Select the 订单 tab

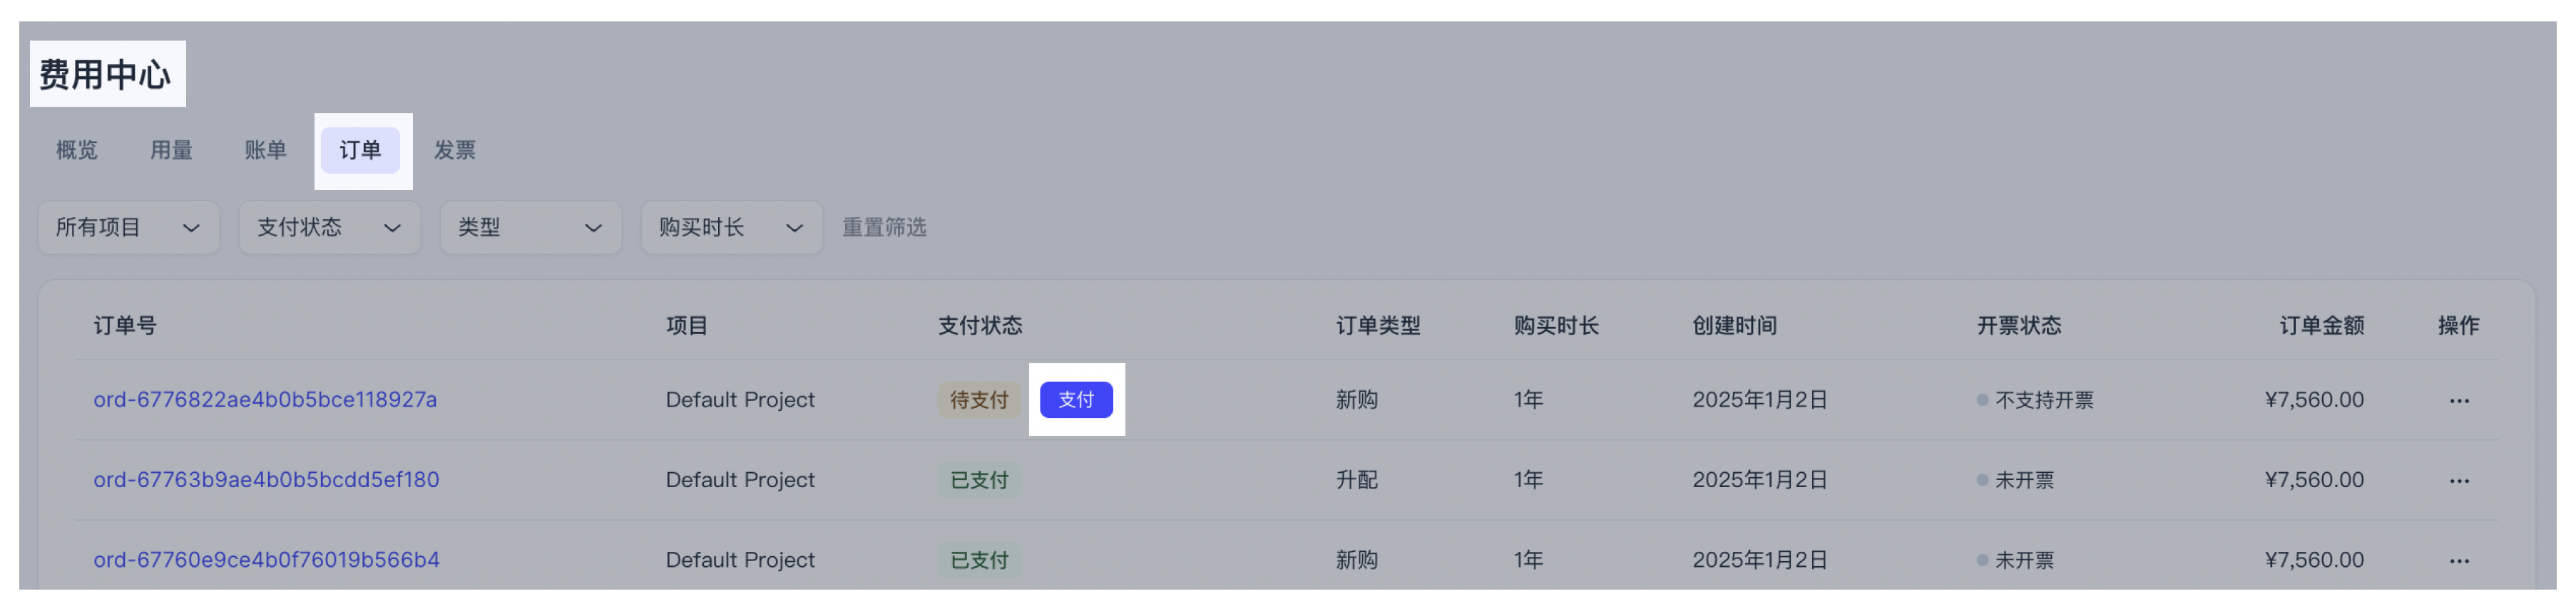coord(360,150)
